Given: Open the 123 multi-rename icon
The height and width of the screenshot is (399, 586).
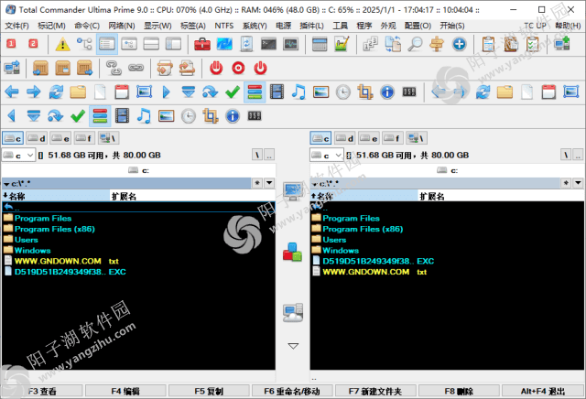Looking at the screenshot, I should [x=370, y=44].
